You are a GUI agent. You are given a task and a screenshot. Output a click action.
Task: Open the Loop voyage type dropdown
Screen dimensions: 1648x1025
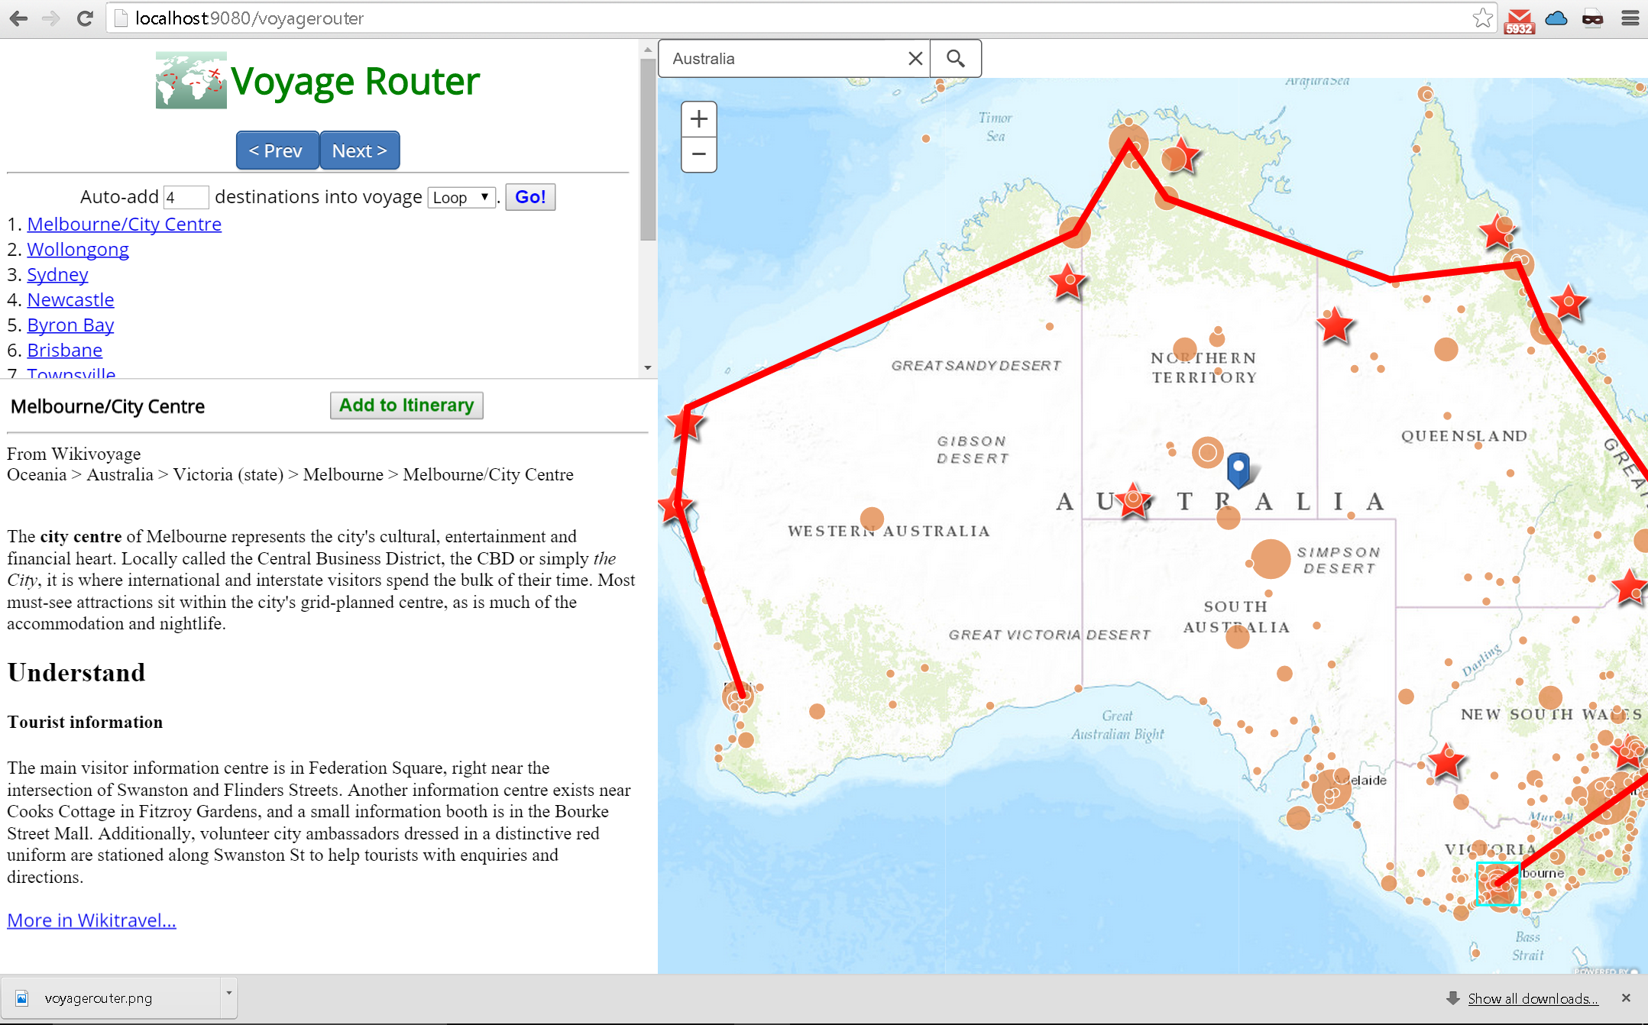(x=461, y=198)
